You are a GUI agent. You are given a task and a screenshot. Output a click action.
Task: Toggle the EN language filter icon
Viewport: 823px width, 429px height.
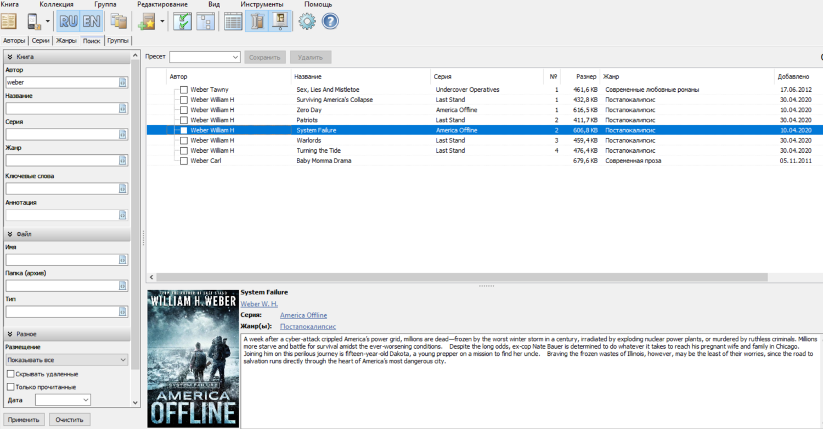(x=92, y=21)
